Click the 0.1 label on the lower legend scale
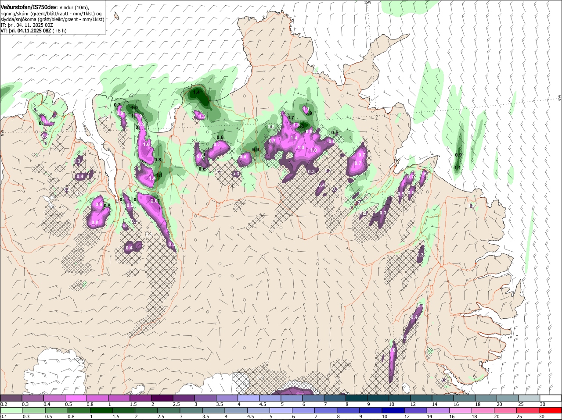Viewport: 562px width, 420px height. point(4,416)
